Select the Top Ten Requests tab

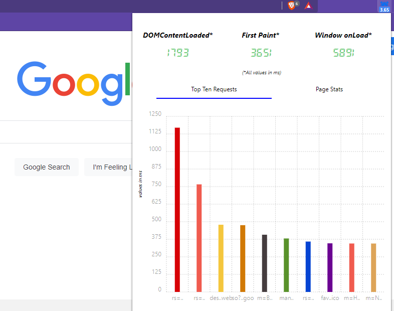(x=214, y=89)
